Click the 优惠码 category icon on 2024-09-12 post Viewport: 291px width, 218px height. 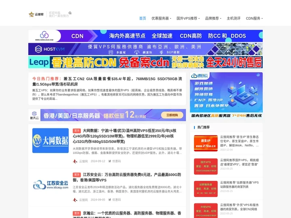pos(110,161)
